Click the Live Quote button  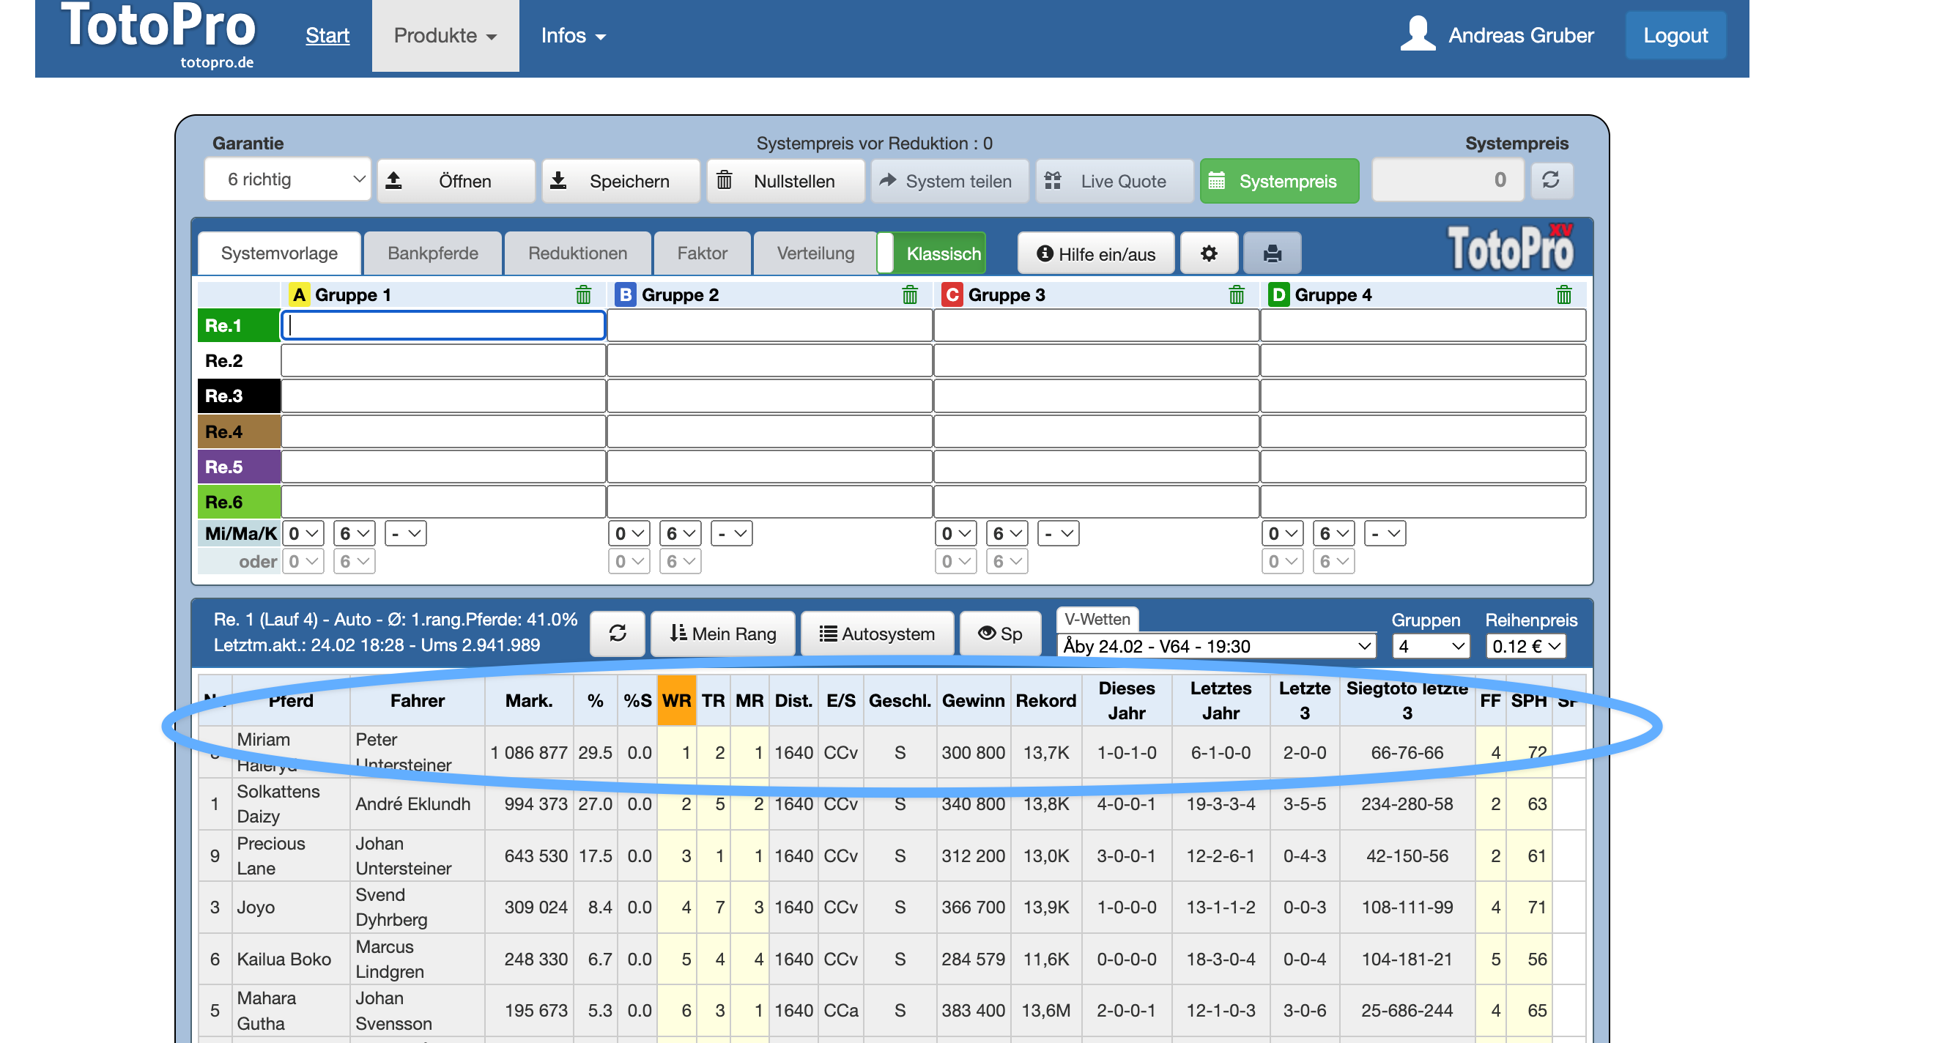click(1114, 181)
